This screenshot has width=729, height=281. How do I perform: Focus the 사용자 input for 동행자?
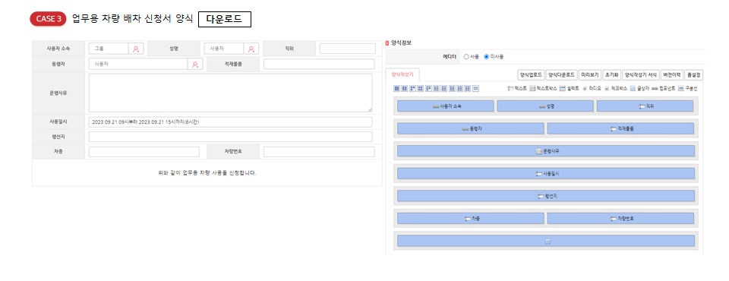[138, 65]
